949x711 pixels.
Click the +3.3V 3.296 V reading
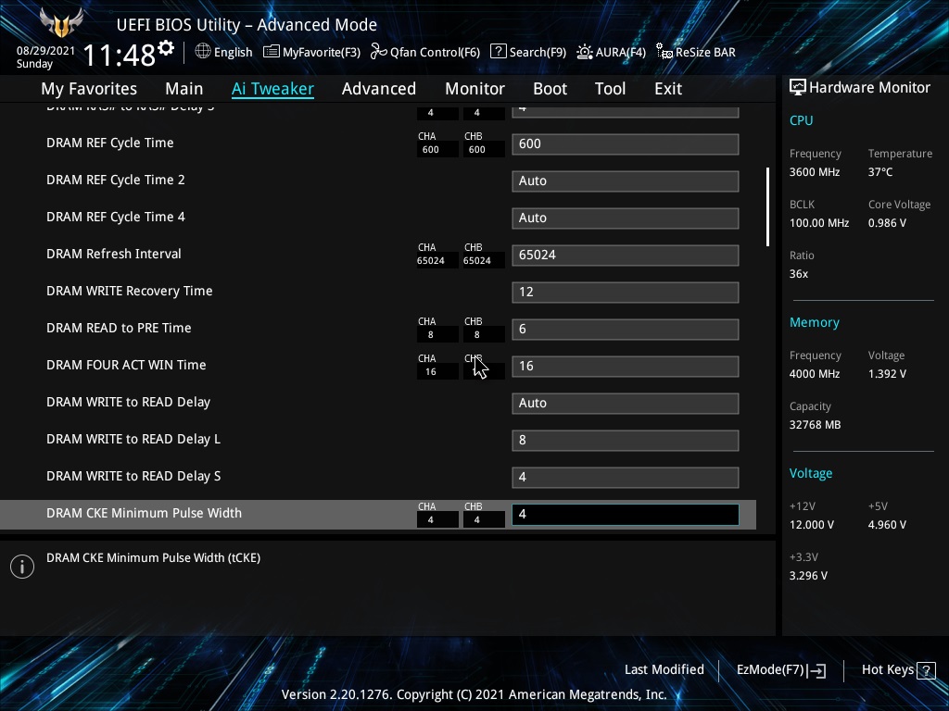(x=808, y=576)
